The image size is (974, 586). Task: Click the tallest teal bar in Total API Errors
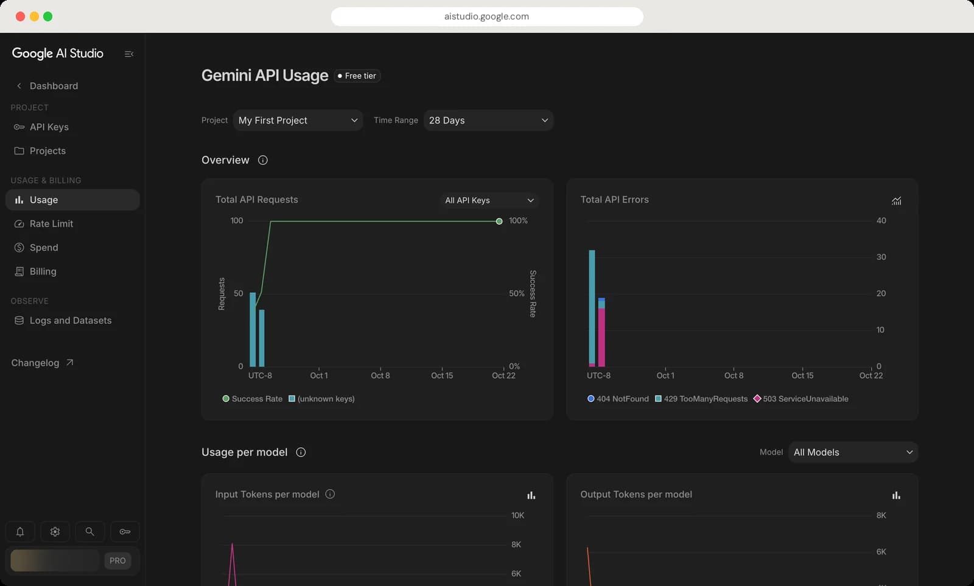(x=592, y=307)
